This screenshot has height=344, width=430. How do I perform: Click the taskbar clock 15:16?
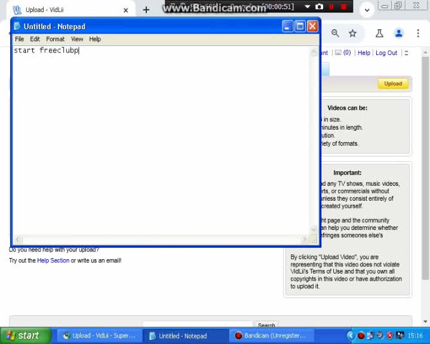click(415, 336)
